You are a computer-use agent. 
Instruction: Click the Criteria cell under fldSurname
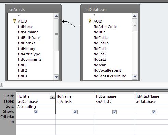click(114, 117)
